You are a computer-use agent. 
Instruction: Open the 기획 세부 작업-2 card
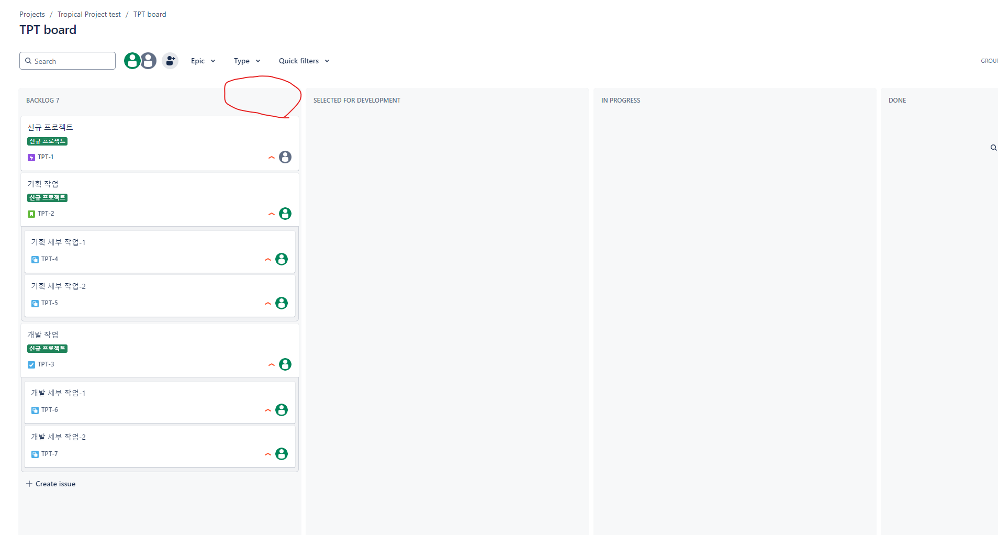coord(160,295)
